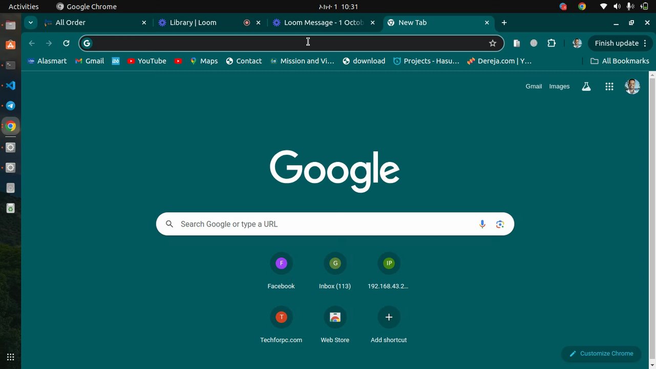Click the page vertical scrollbar
This screenshot has width=656, height=369.
[x=652, y=220]
